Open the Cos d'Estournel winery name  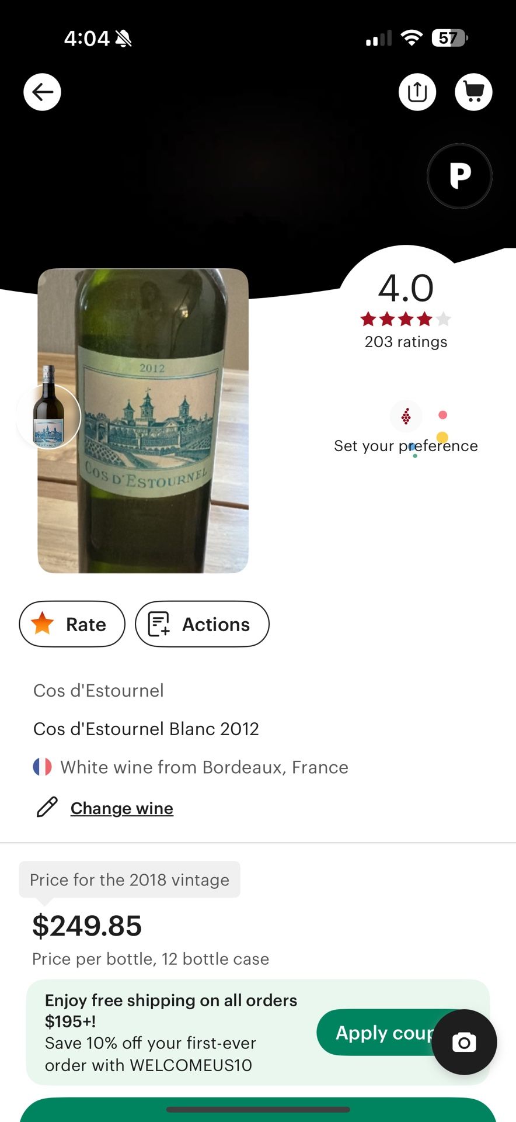(x=98, y=691)
